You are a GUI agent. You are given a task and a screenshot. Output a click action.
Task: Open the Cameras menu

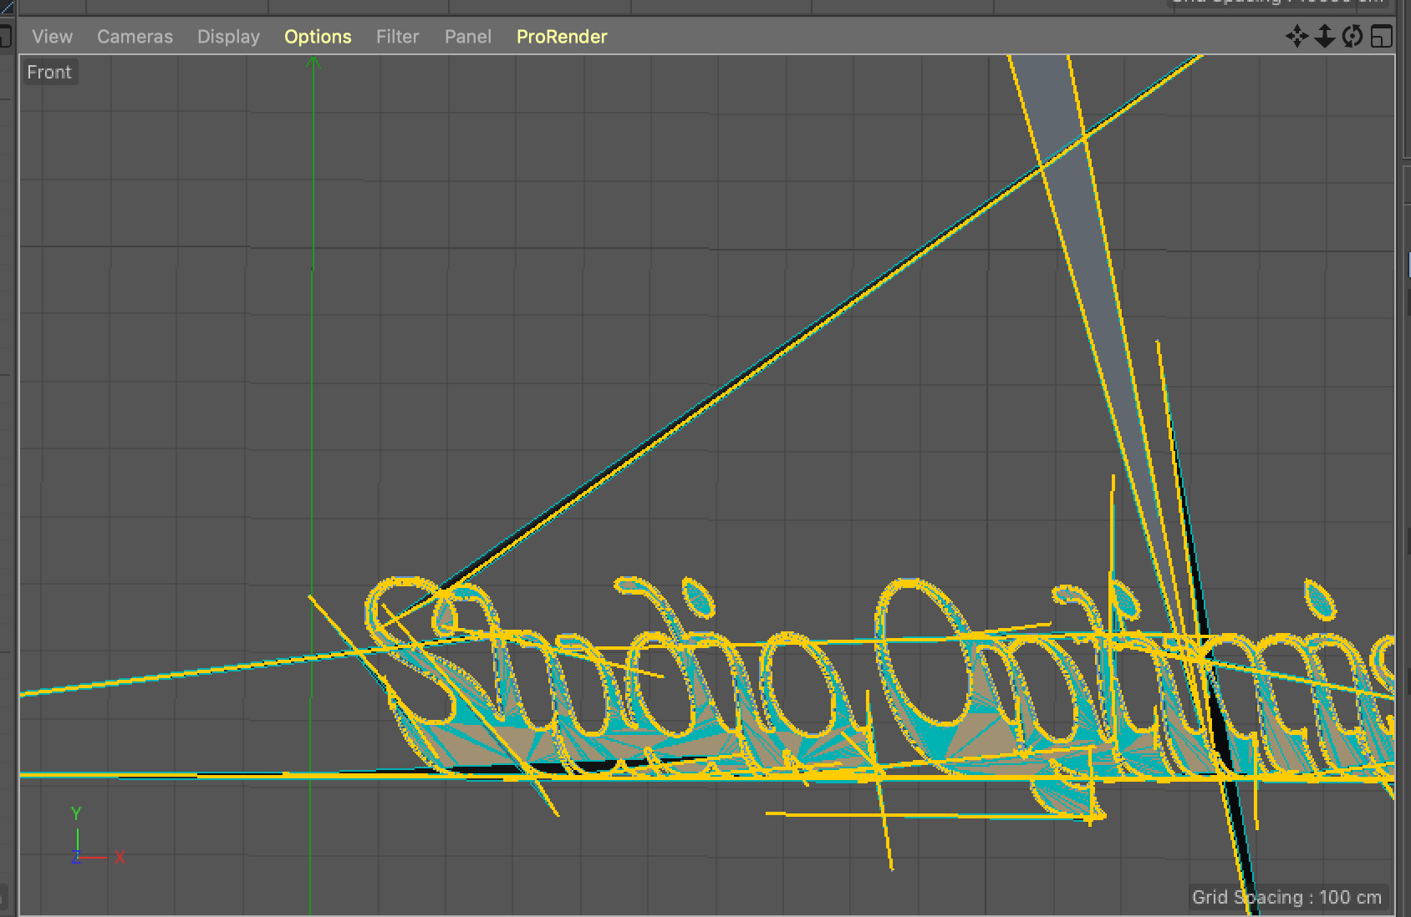coord(135,37)
